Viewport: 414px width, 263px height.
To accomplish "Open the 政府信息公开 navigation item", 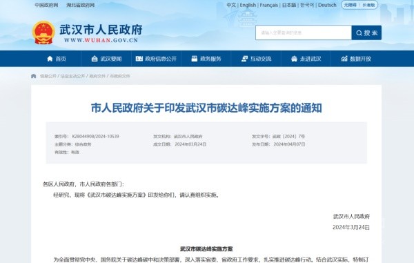I will point(156,59).
